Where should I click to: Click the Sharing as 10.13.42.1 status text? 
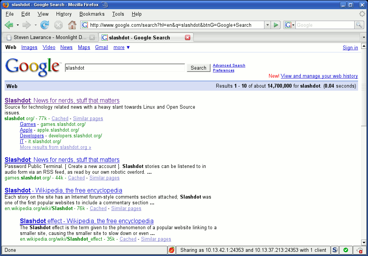tap(253, 250)
